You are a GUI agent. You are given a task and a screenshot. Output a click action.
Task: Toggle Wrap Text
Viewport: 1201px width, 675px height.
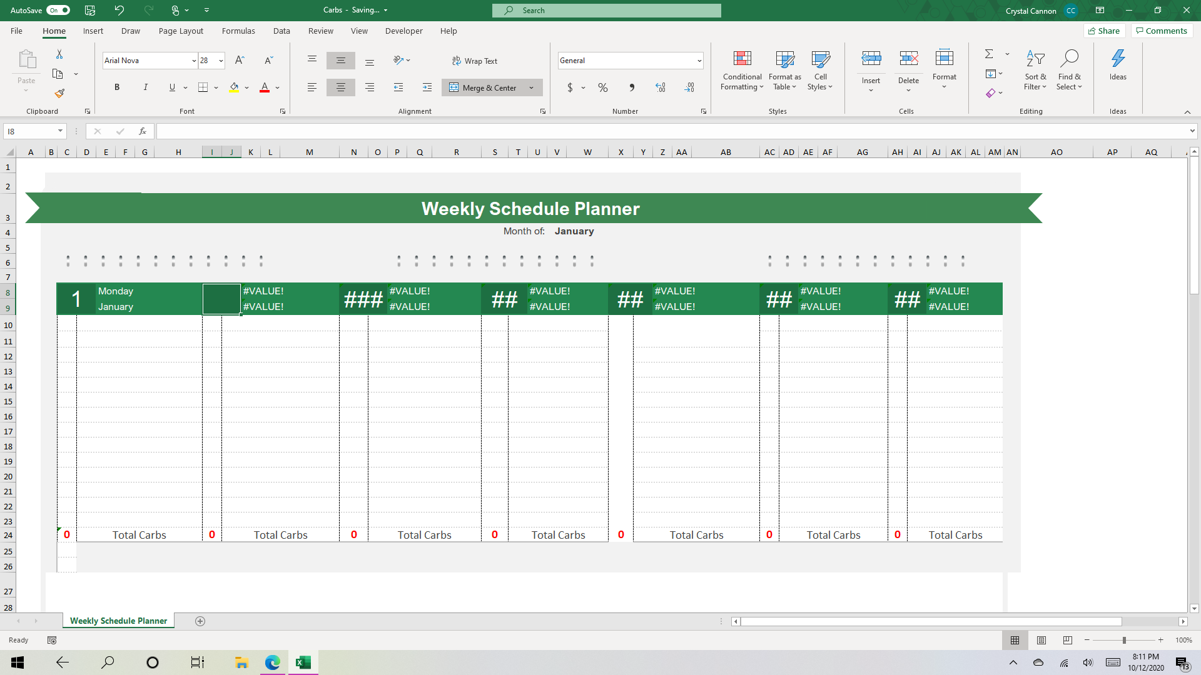pos(475,61)
